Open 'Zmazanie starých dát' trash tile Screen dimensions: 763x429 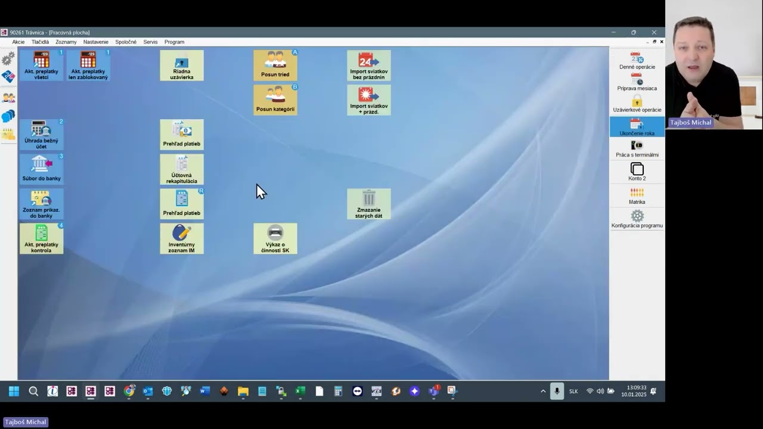(369, 204)
